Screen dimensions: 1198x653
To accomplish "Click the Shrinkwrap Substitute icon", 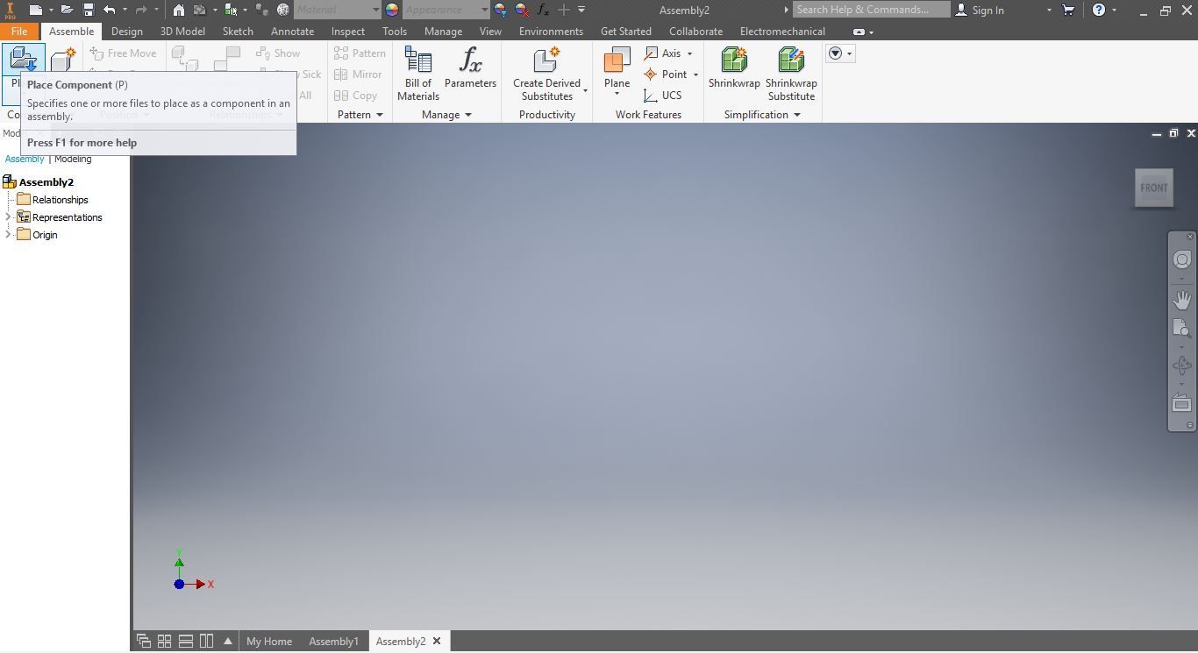I will point(791,74).
